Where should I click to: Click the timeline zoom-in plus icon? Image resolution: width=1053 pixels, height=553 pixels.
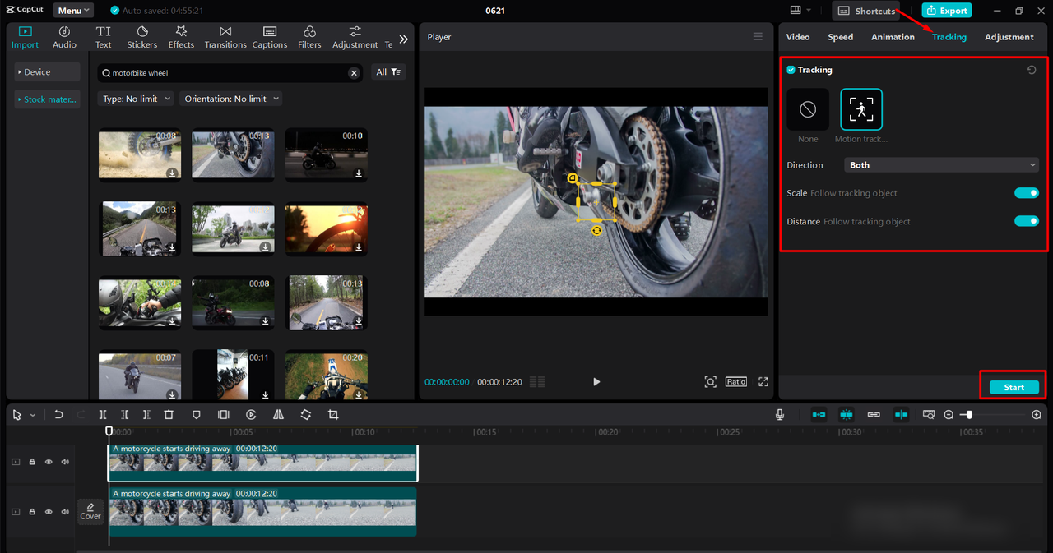coord(1037,415)
